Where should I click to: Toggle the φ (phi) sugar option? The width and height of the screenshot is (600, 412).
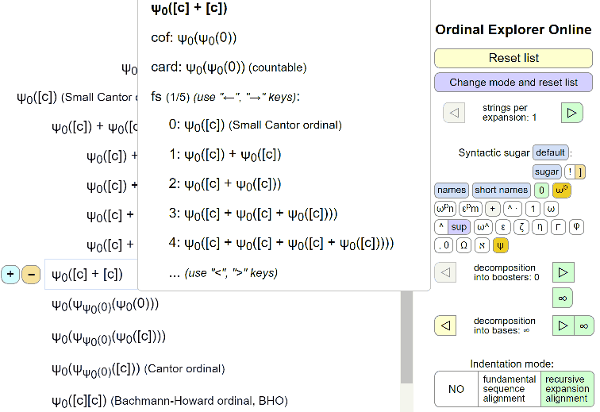(x=576, y=227)
